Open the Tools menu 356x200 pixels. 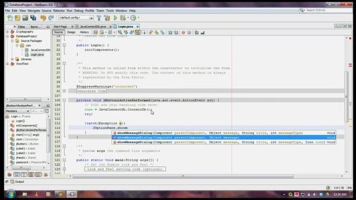click(x=110, y=11)
